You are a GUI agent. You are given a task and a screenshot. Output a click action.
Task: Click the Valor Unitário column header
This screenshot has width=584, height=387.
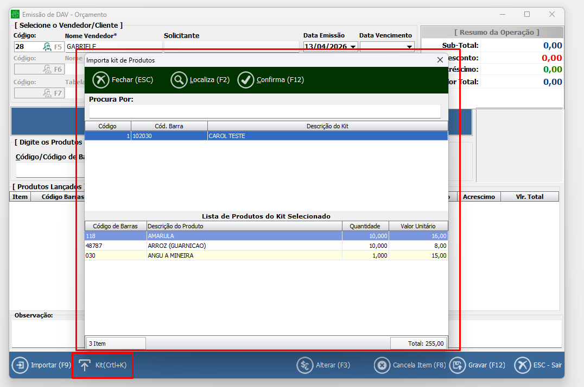tap(418, 226)
